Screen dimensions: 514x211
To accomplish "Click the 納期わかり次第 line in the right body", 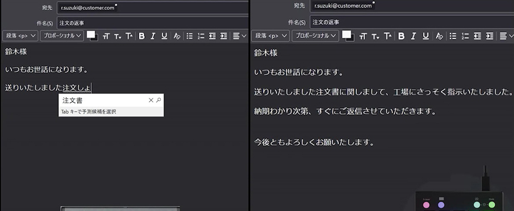I will [345, 112].
